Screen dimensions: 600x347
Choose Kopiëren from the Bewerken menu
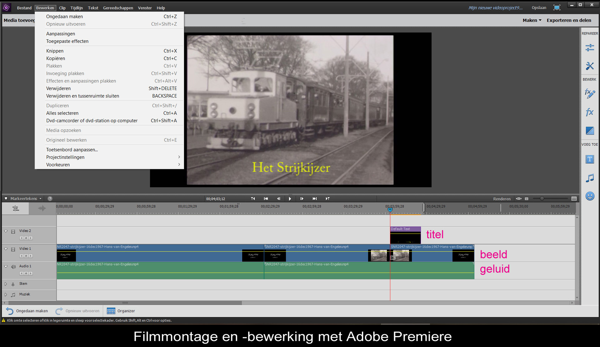[56, 58]
